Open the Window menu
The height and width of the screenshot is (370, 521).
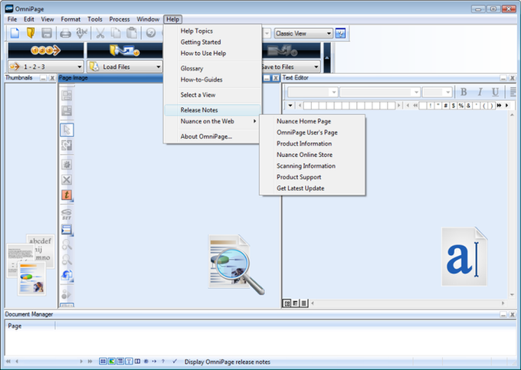[148, 19]
